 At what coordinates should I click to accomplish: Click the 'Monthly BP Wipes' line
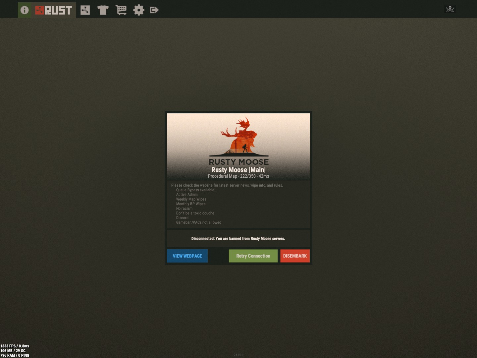click(x=191, y=204)
